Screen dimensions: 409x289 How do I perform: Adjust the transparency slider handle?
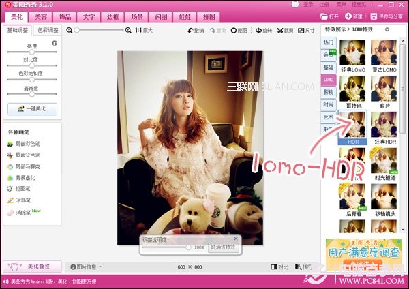pyautogui.click(x=188, y=247)
